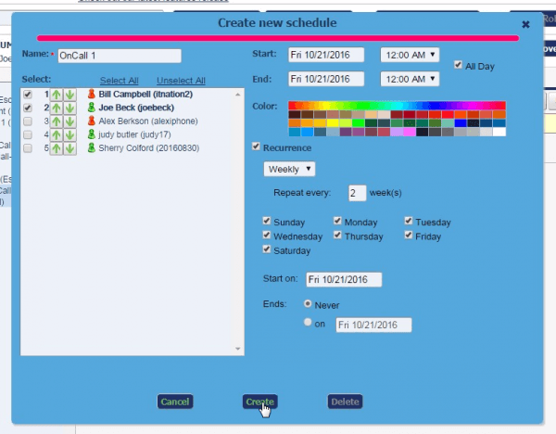556x434 pixels.
Task: Check Alex Berkson in the select list
Action: click(28, 121)
